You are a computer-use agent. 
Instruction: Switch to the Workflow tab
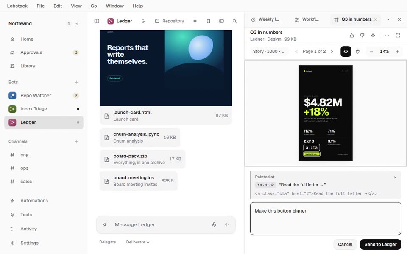307,19
